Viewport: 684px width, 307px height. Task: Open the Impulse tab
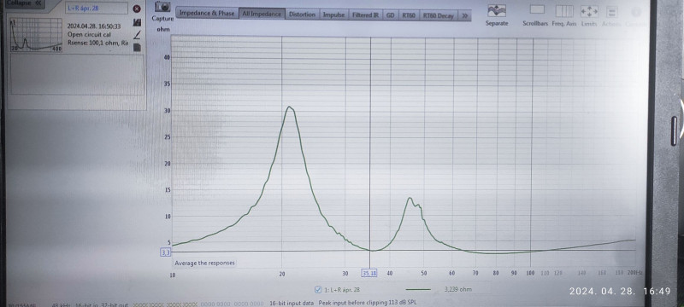point(333,14)
